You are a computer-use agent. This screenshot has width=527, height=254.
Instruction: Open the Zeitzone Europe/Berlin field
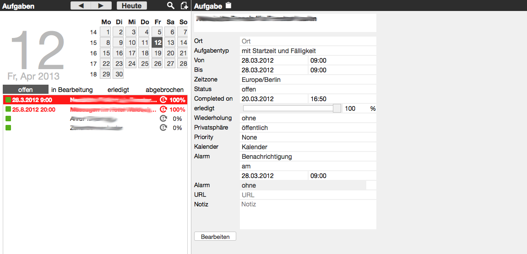tap(308, 80)
